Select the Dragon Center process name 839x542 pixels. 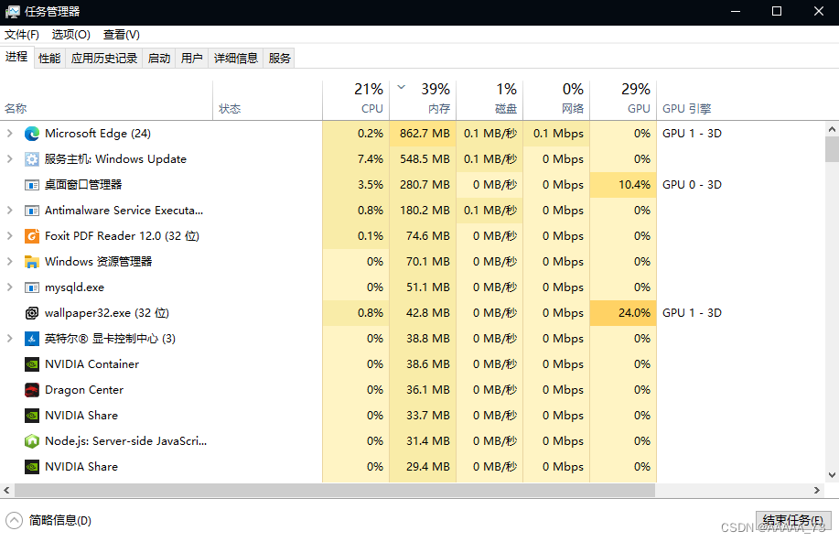pos(84,390)
